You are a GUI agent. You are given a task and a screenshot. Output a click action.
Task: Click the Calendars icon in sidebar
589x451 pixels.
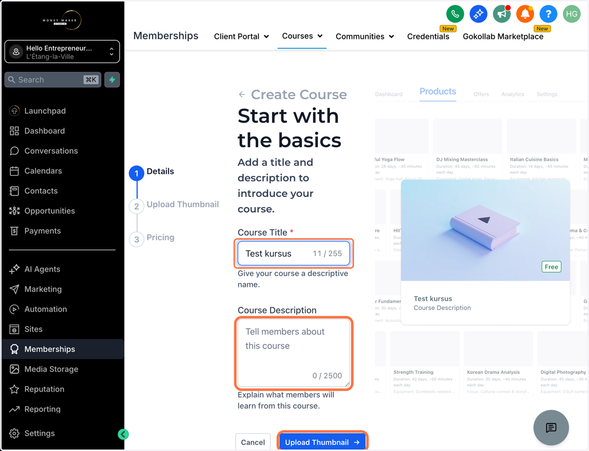14,171
